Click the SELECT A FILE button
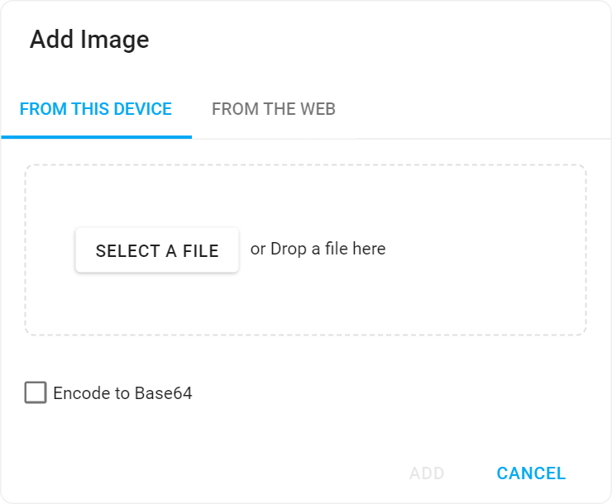The width and height of the screenshot is (612, 504). tap(157, 250)
